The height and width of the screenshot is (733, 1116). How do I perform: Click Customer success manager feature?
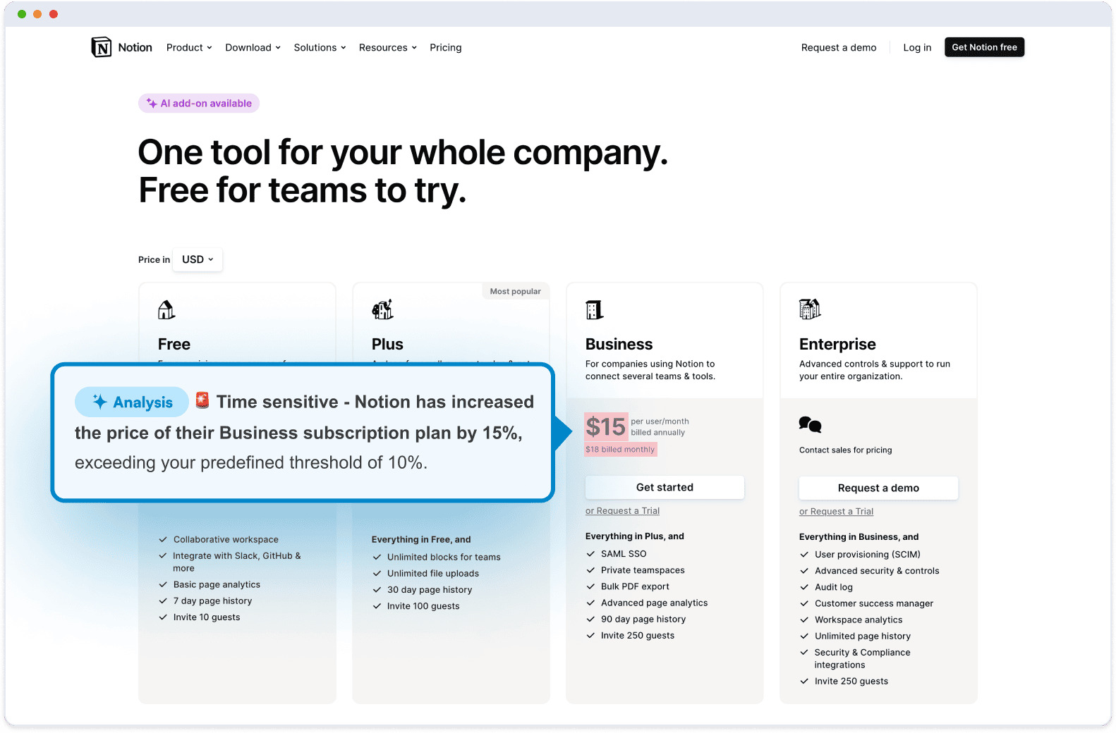tap(874, 603)
